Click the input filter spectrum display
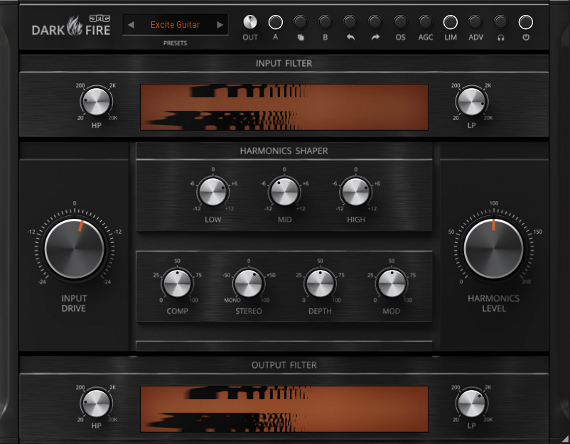 (x=284, y=105)
